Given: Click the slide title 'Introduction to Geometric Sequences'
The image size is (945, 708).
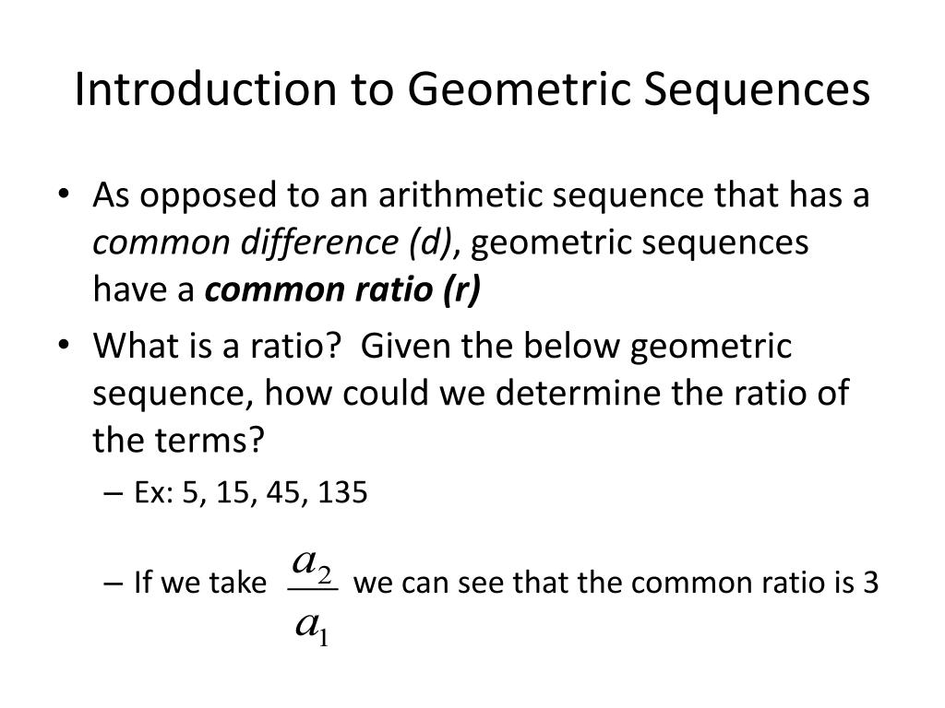Looking at the screenshot, I should pyautogui.click(x=472, y=89).
